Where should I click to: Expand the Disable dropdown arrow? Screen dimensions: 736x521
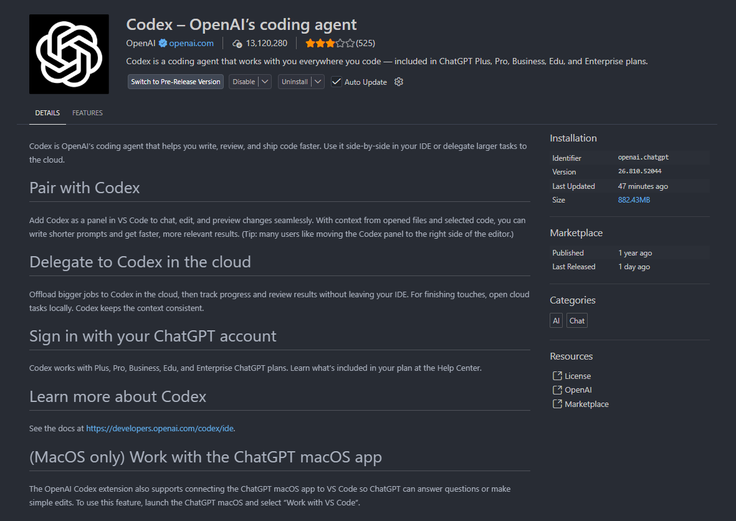265,82
